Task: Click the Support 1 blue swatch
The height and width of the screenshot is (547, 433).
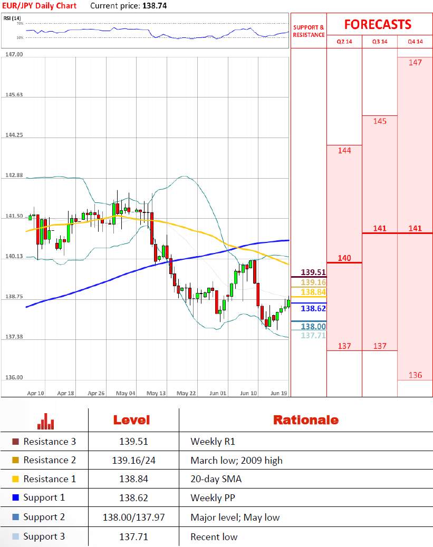Action: pyautogui.click(x=15, y=497)
